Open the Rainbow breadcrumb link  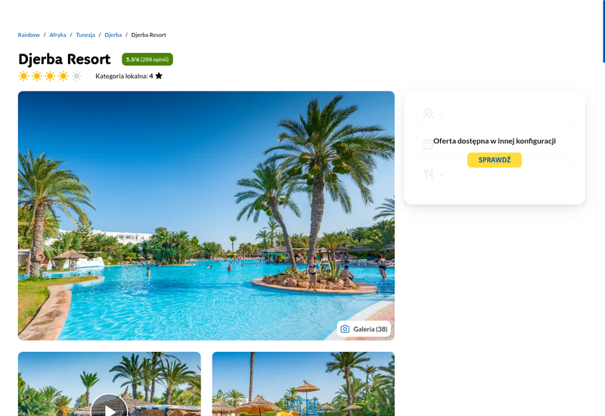(29, 35)
